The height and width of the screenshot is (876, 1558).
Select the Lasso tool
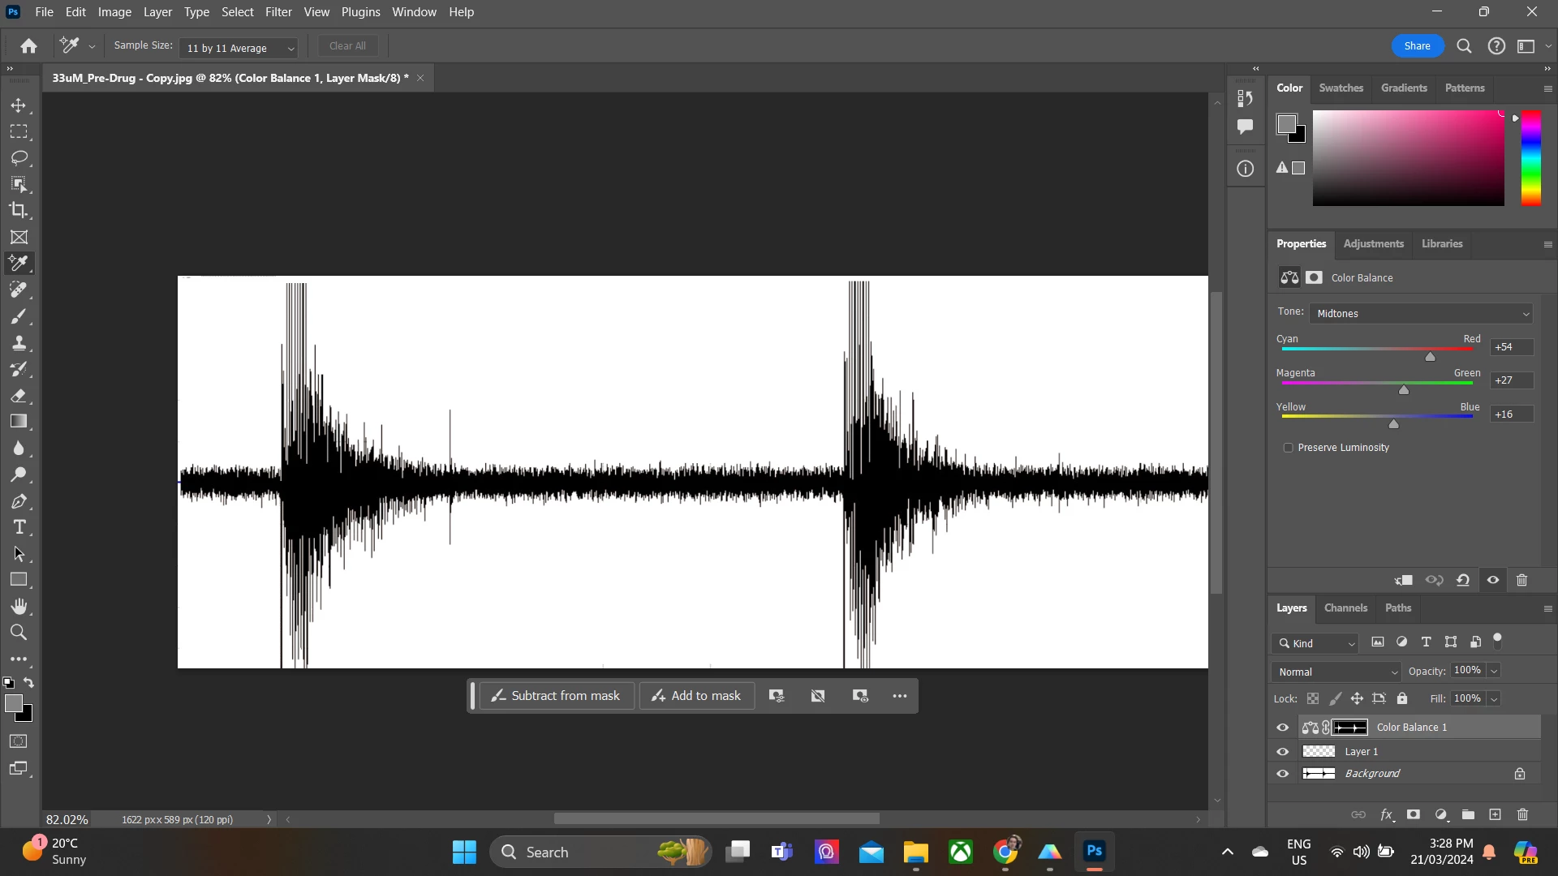tap(19, 157)
